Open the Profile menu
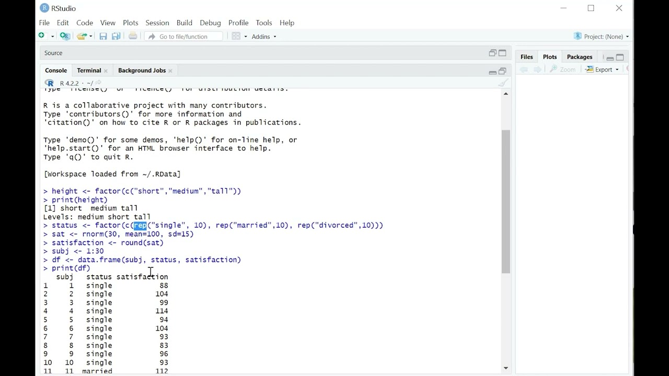Screen dimensions: 669x376 point(238,23)
